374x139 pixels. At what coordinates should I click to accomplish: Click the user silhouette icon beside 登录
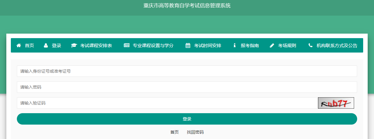[46, 46]
